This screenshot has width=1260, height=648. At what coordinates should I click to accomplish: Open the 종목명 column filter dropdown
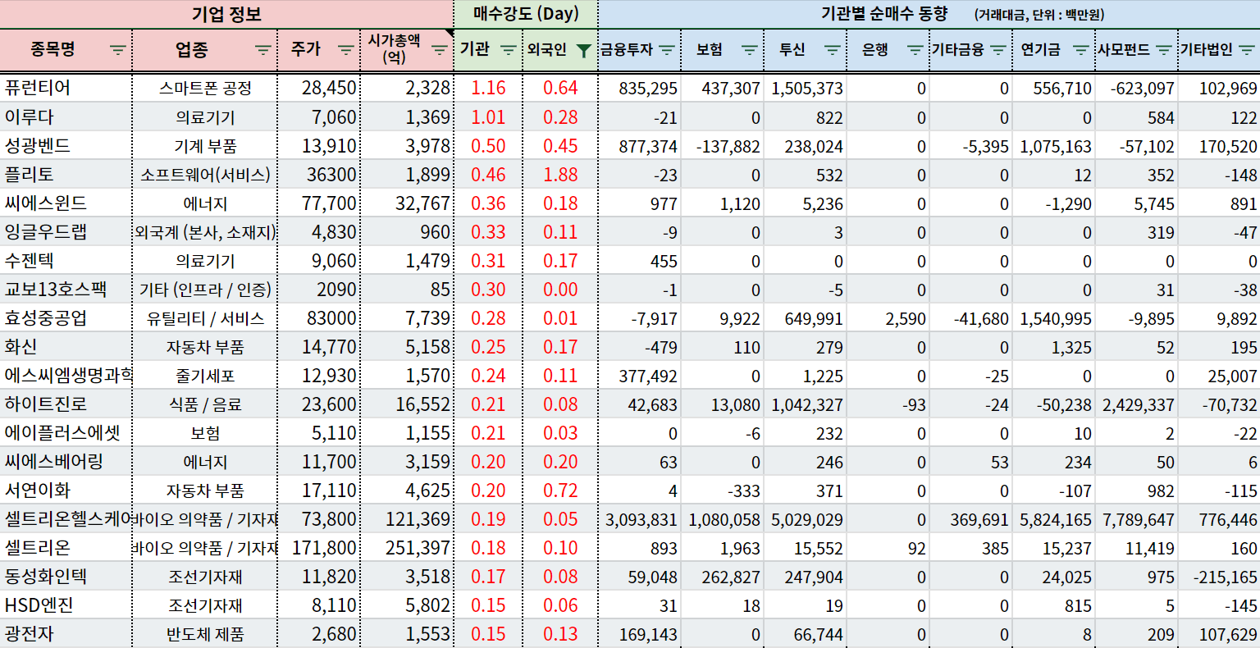[x=118, y=50]
